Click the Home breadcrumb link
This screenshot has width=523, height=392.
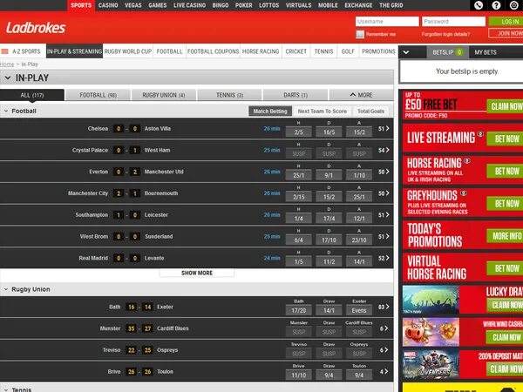[x=7, y=64]
